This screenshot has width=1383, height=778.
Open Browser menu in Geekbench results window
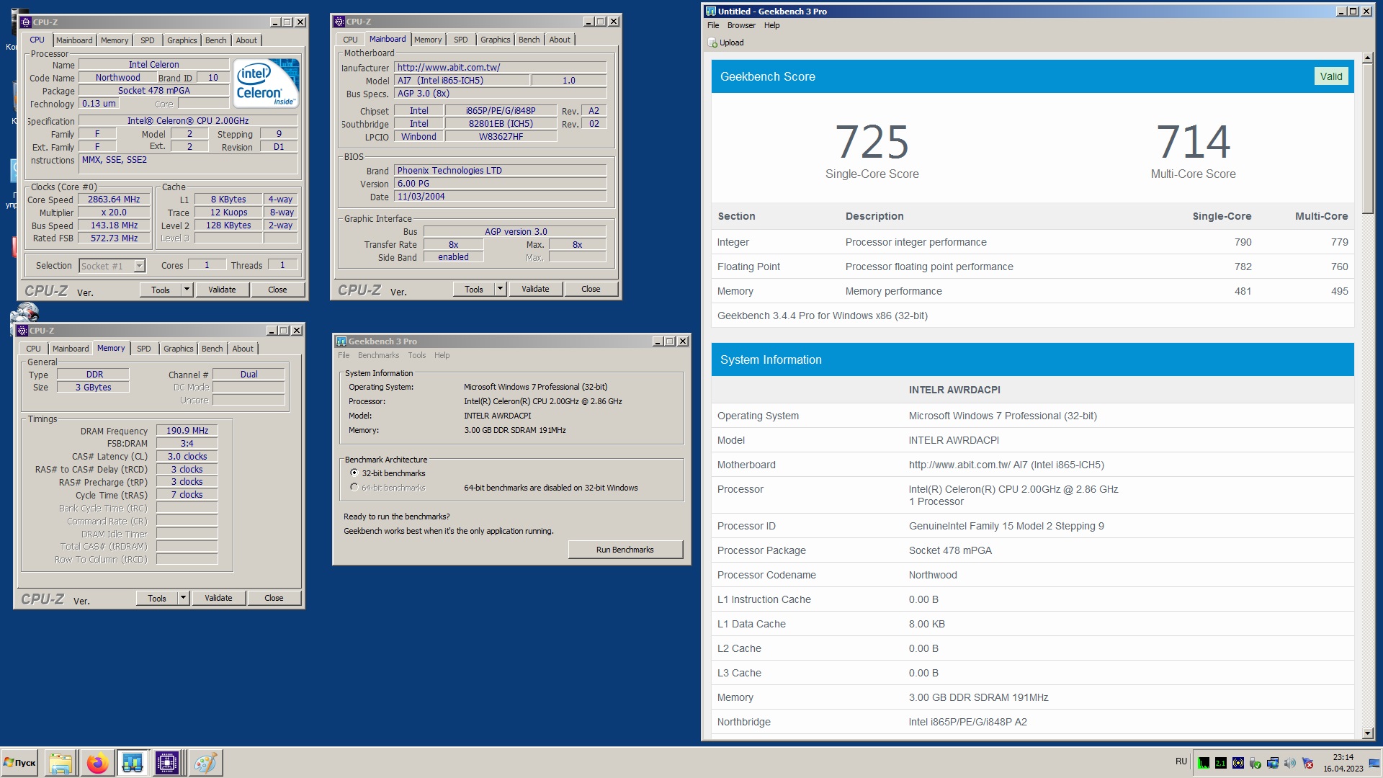pyautogui.click(x=741, y=25)
